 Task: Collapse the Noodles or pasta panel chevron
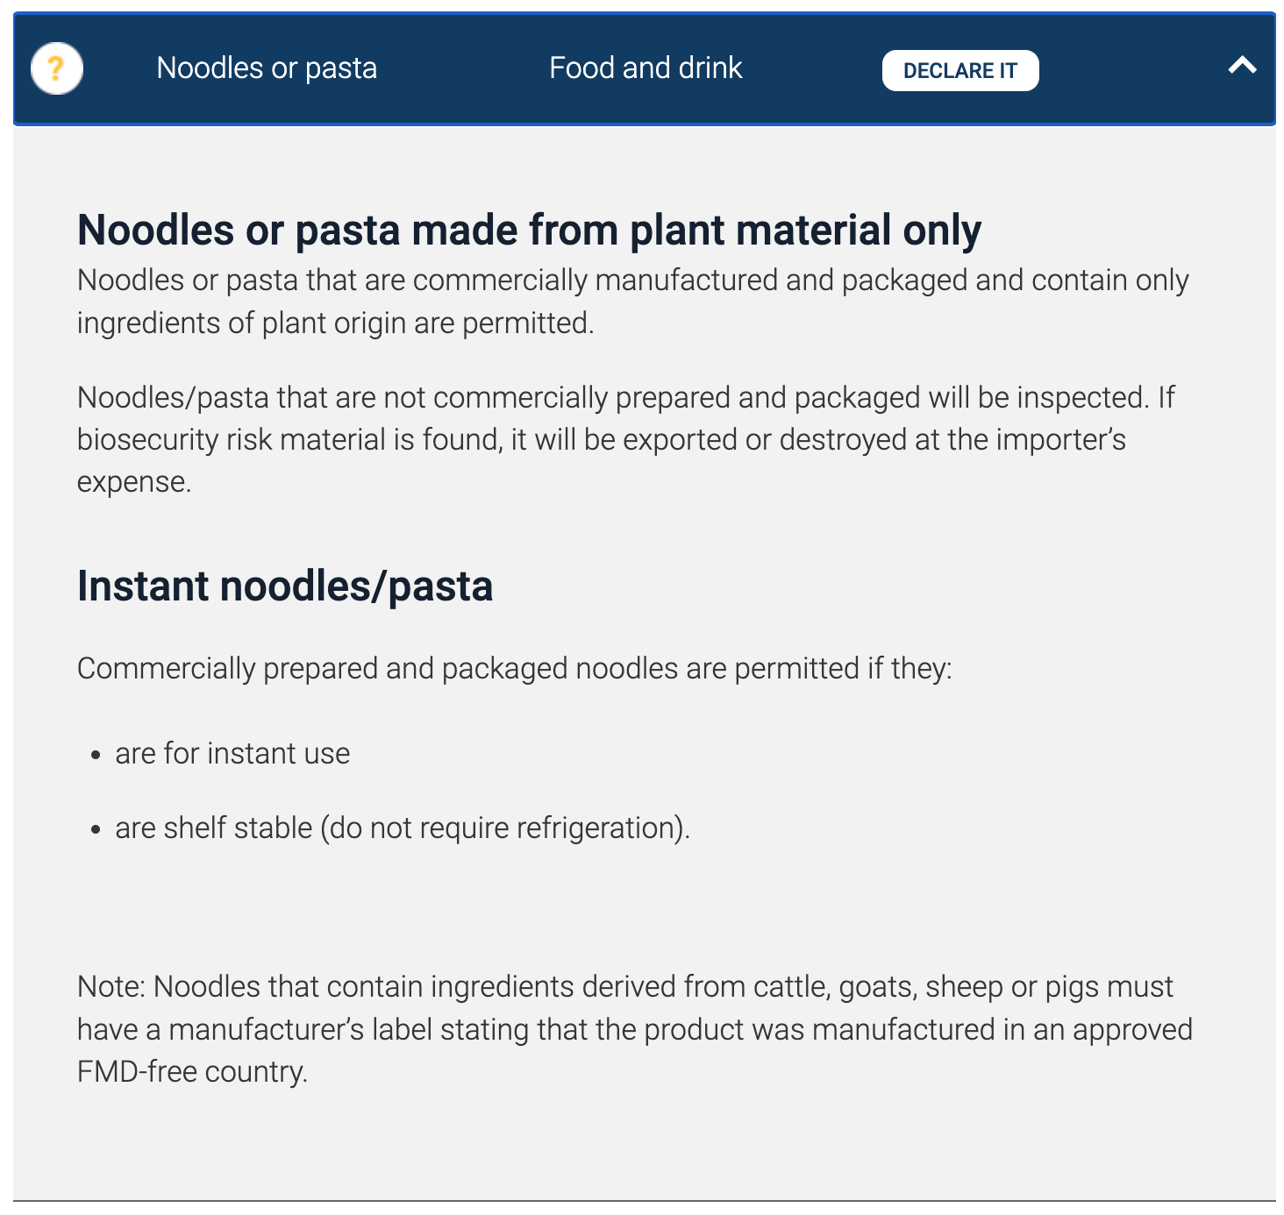(1242, 66)
